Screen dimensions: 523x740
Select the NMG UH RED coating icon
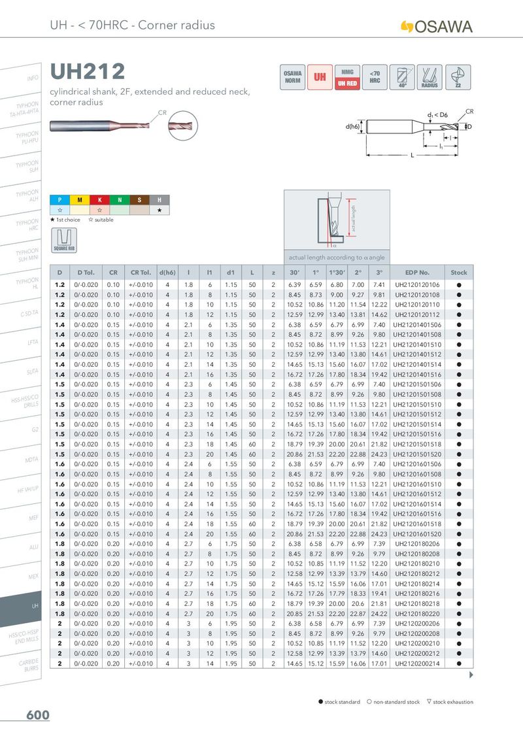coord(347,77)
